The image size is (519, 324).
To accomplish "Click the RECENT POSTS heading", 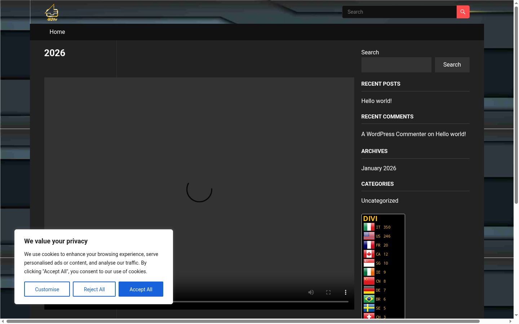I will point(381,84).
